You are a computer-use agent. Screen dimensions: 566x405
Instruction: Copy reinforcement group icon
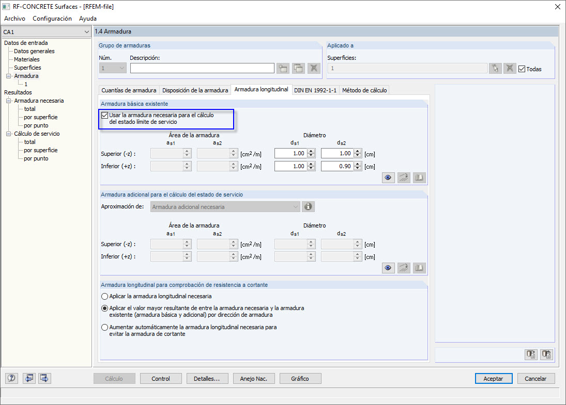pyautogui.click(x=299, y=68)
